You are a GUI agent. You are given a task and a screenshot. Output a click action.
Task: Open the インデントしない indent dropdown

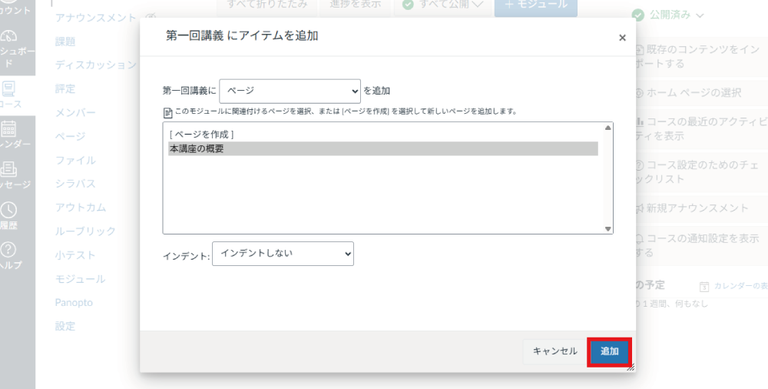coord(283,254)
